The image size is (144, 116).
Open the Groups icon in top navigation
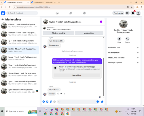tap(84, 13)
